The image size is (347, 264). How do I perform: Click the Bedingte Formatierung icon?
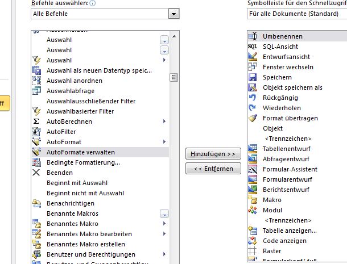36,162
